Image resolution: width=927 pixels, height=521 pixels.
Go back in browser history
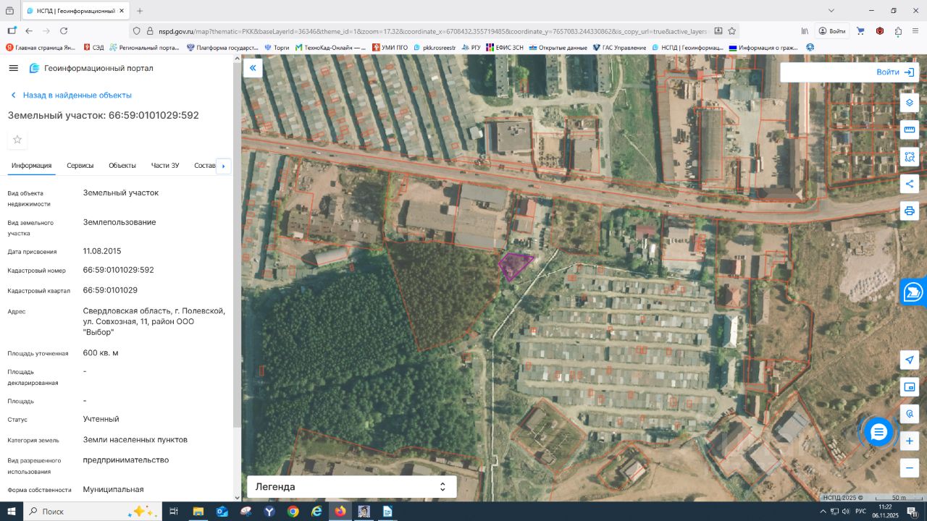[29, 31]
